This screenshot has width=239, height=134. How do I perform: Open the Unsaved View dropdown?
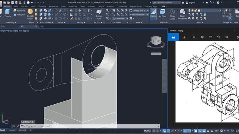139,15
